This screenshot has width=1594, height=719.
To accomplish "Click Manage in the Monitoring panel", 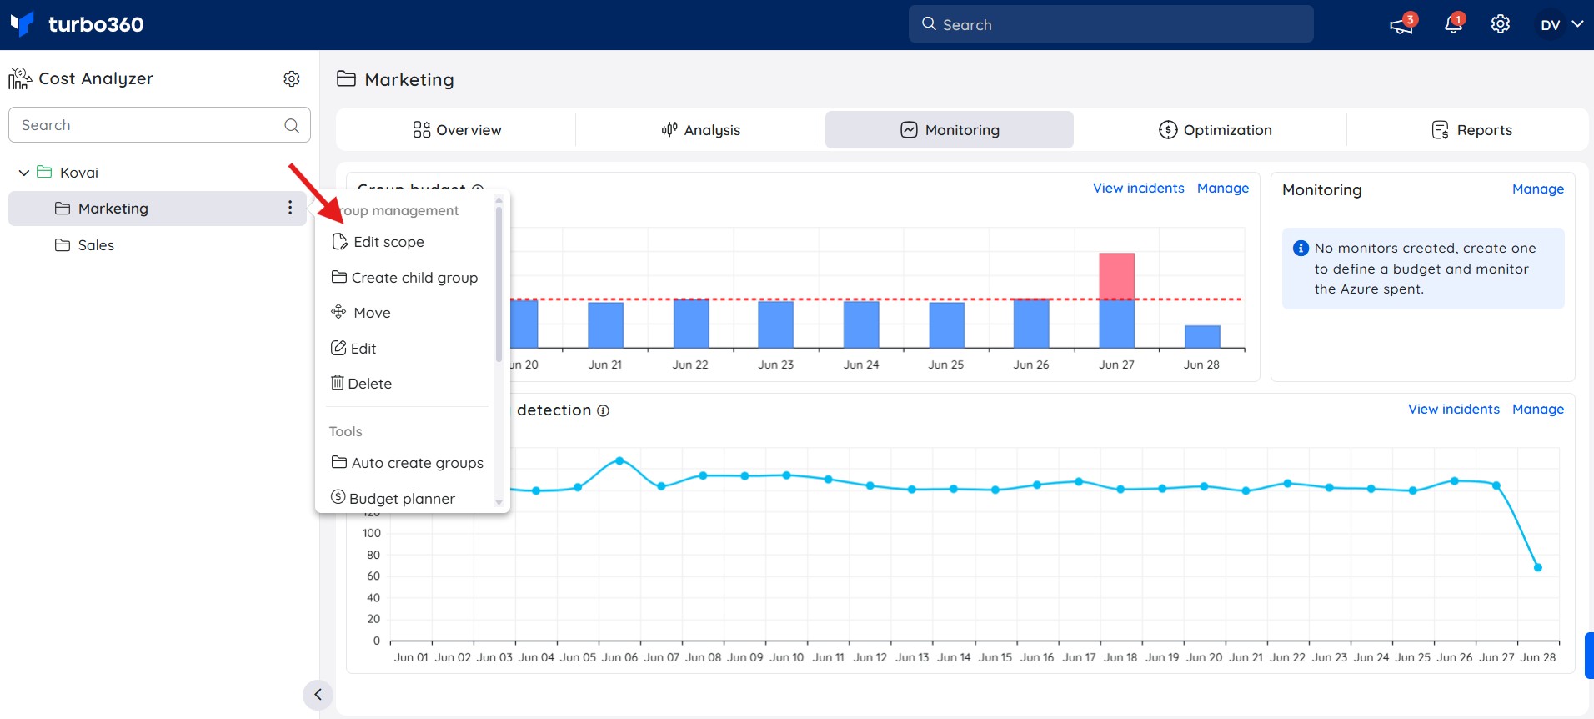I will click(1538, 189).
